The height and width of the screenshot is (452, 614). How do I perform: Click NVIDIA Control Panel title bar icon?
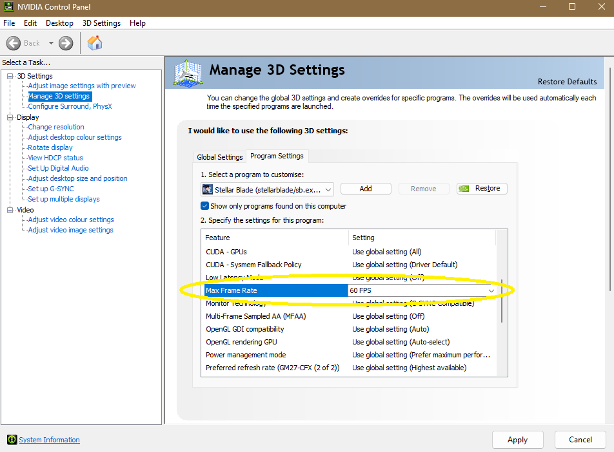pyautogui.click(x=8, y=6)
